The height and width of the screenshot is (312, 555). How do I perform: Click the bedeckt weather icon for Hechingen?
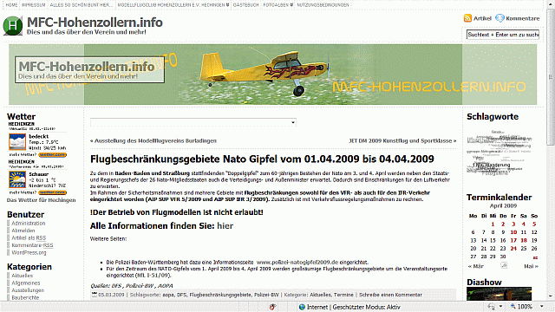17,142
